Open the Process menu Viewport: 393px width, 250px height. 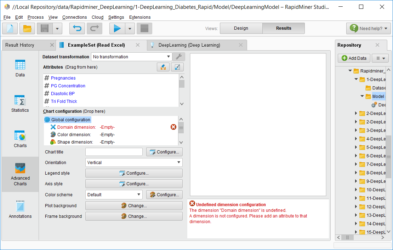tap(36, 17)
